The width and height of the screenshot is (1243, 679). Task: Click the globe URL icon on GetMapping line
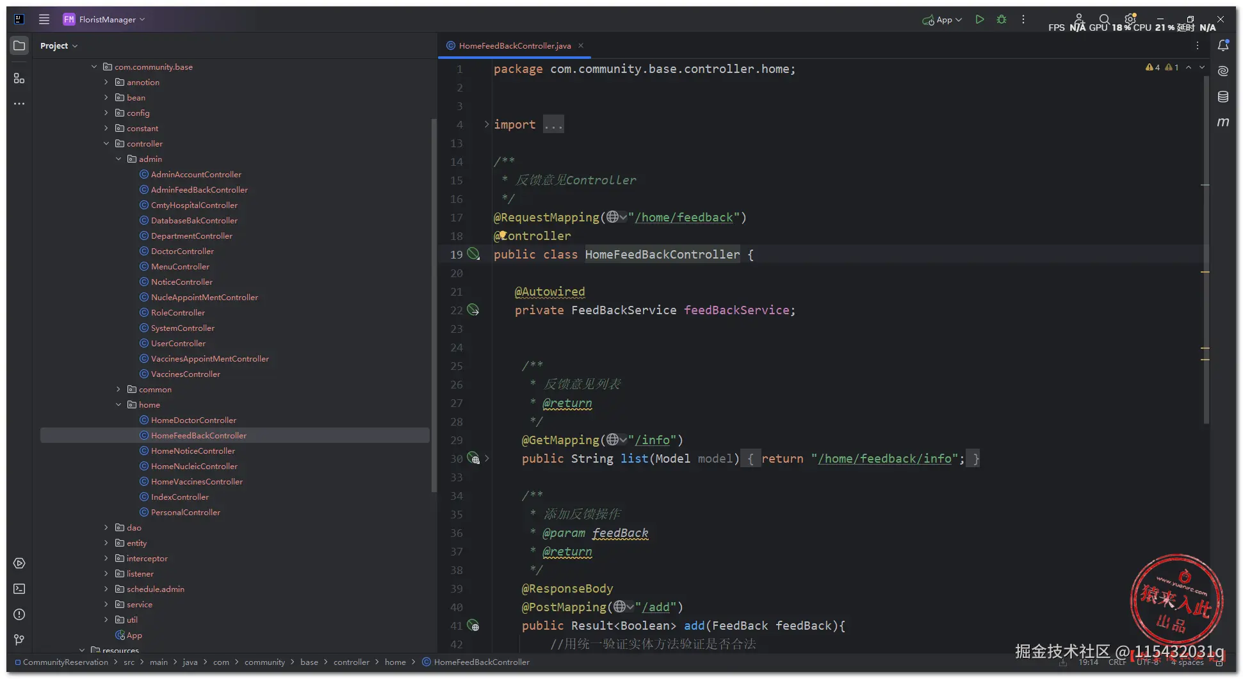(x=613, y=440)
